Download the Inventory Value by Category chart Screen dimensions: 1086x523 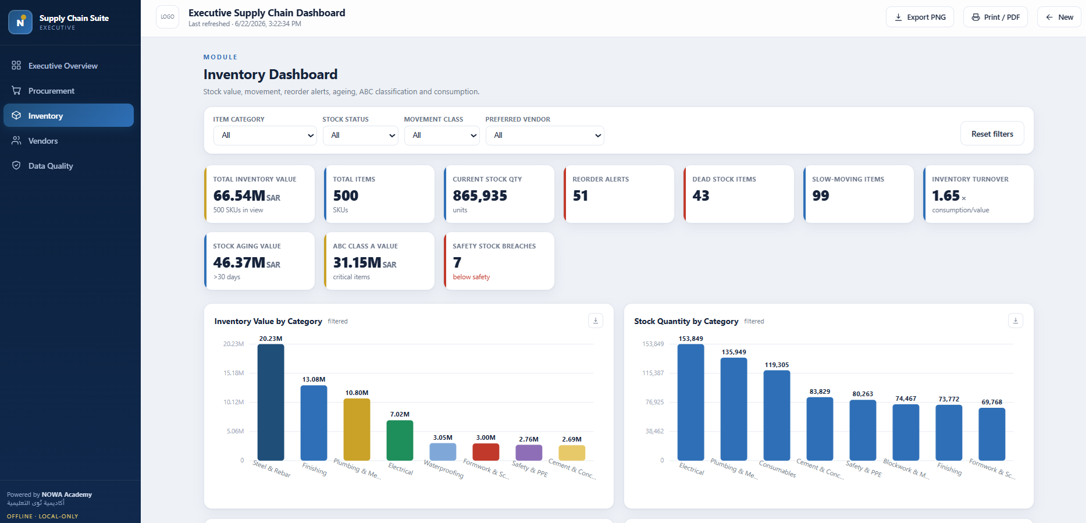pyautogui.click(x=596, y=321)
